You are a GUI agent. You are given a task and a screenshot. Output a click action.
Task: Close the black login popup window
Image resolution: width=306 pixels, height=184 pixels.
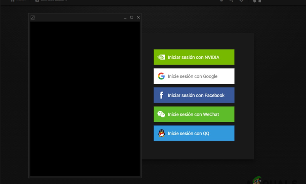click(138, 17)
